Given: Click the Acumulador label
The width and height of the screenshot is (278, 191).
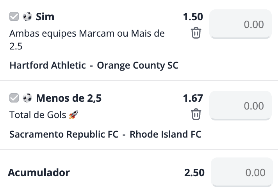Looking at the screenshot, I should click(x=39, y=173).
